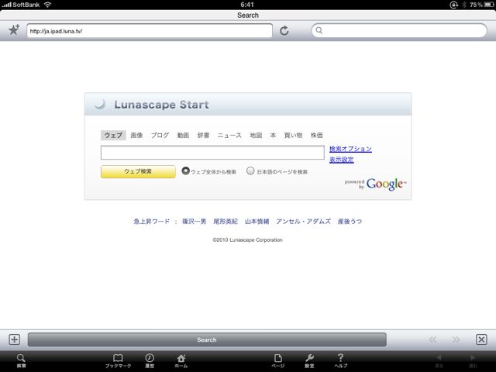Click the Lunascape moon logo
496x372 pixels.
pos(100,104)
